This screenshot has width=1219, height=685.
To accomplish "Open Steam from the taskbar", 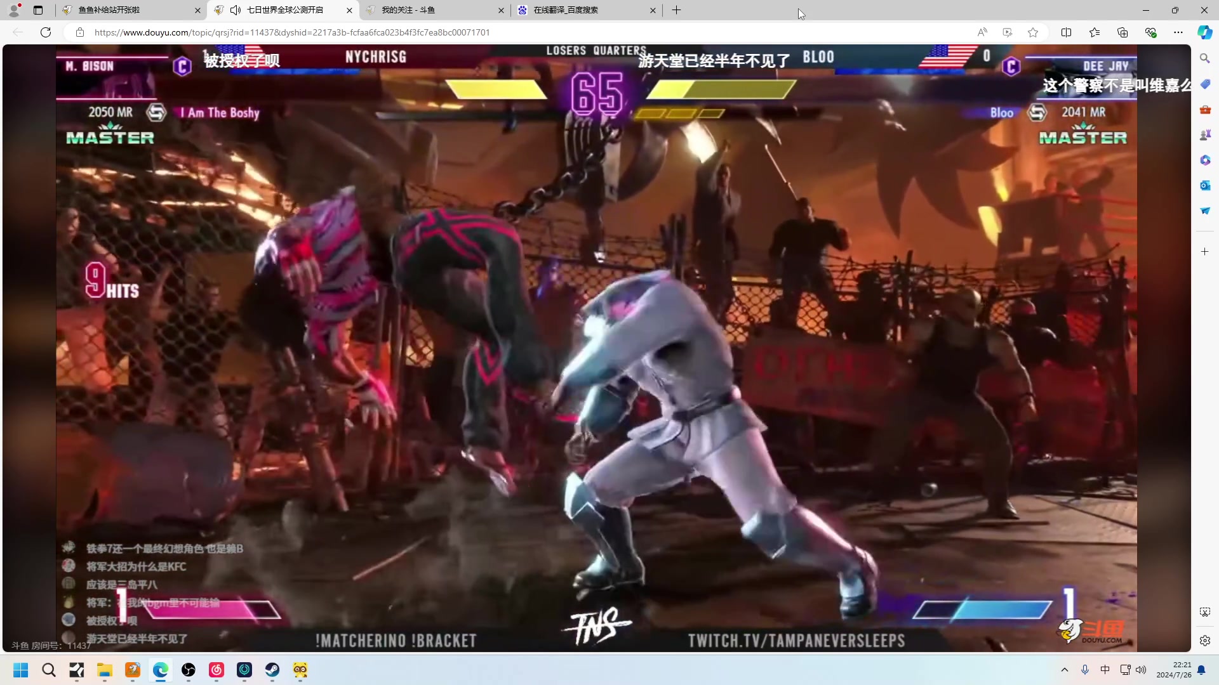I will tap(272, 670).
